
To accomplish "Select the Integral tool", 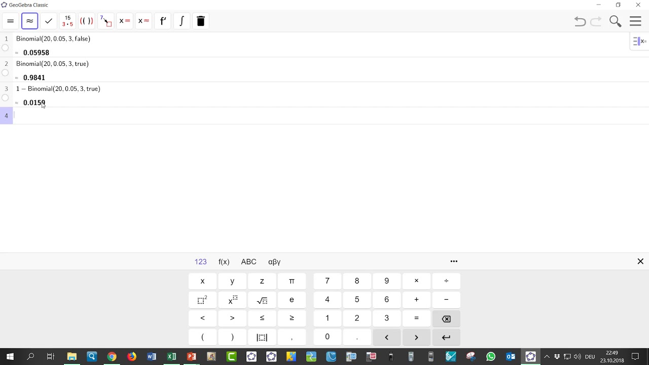I will coord(182,21).
